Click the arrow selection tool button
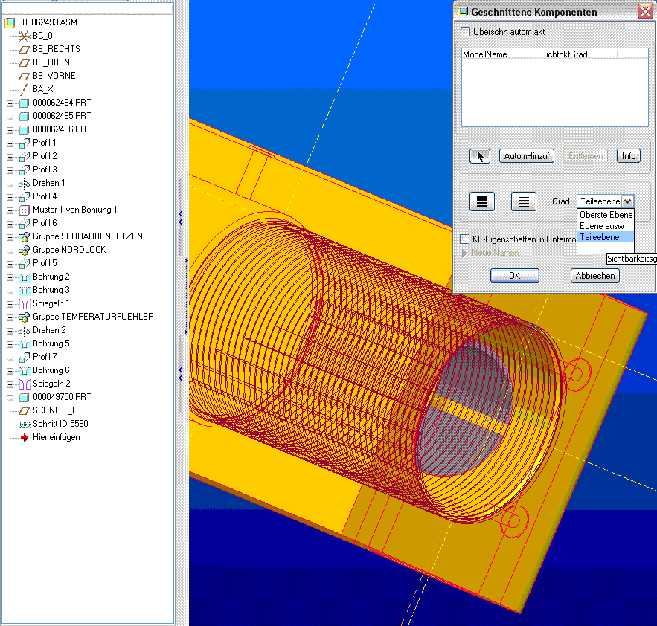 click(x=480, y=156)
